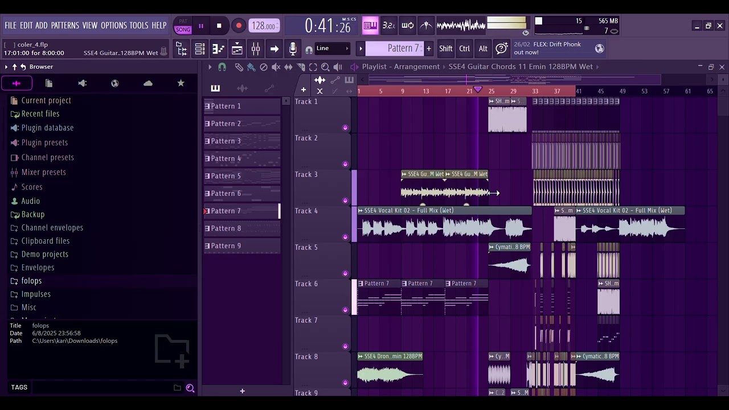Click bar 25 on the playlist timeline ruler
729x410 pixels.
491,91
